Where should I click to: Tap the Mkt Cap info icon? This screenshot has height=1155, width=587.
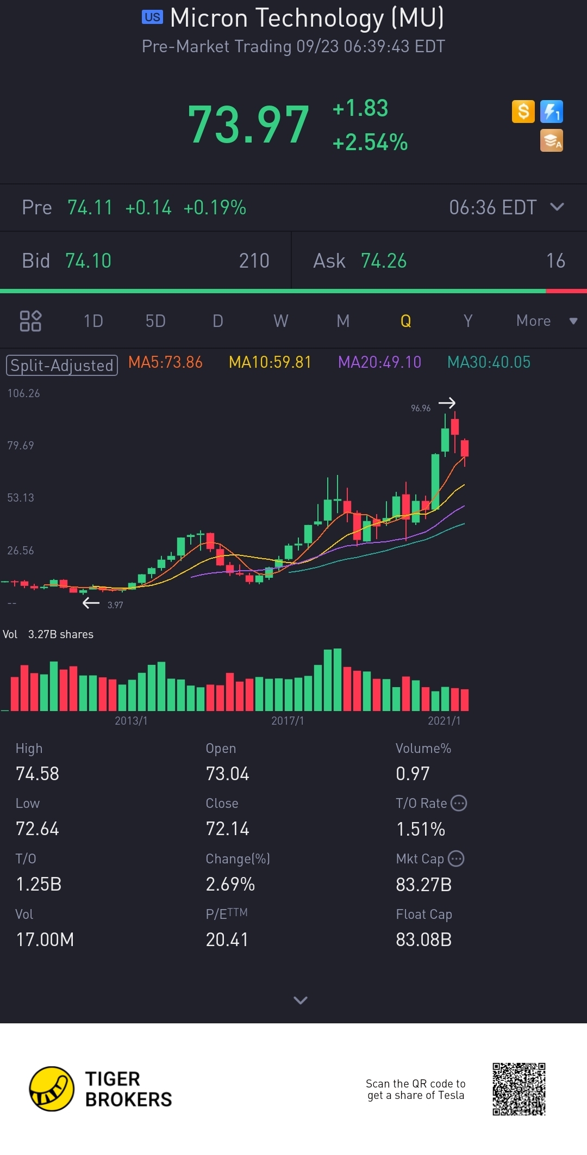456,858
